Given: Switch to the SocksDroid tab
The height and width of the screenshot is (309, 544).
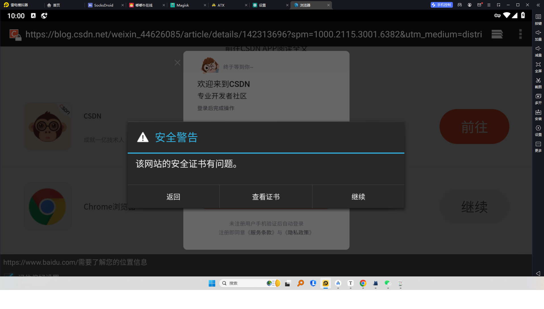Looking at the screenshot, I should pos(103,5).
